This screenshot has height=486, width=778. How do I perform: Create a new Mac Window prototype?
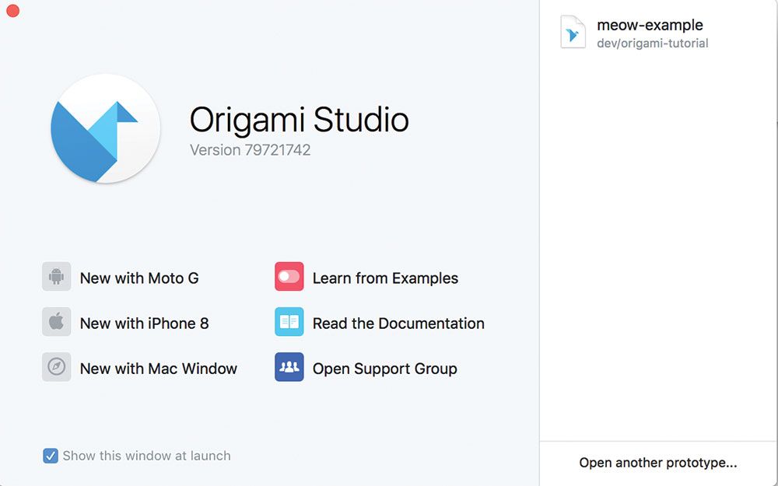click(159, 368)
